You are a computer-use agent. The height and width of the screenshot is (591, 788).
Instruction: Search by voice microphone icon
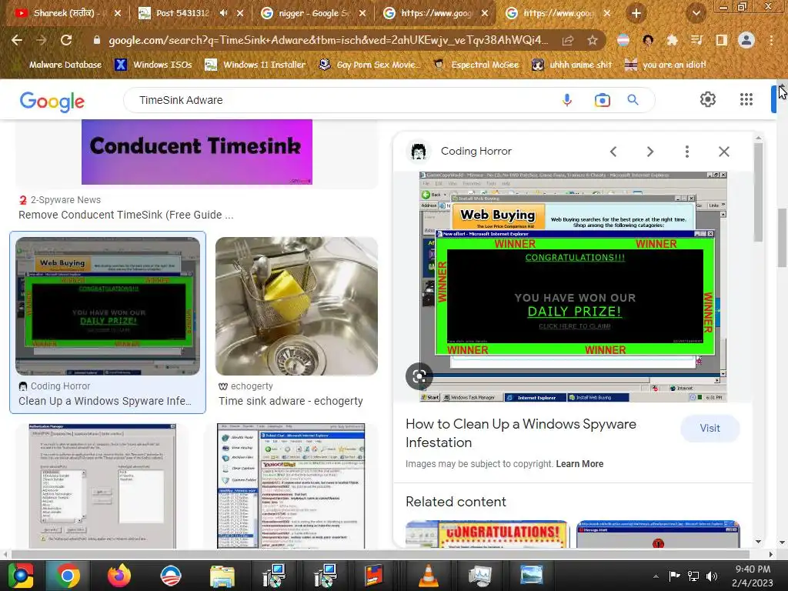tap(567, 100)
